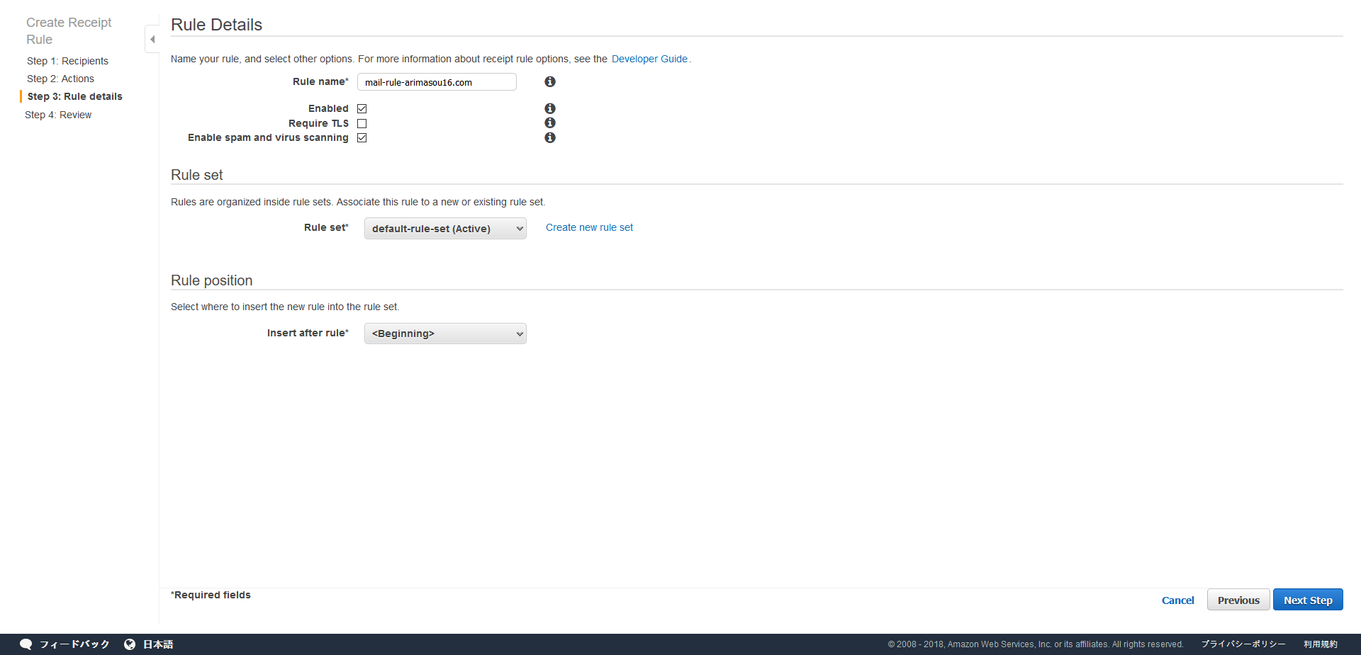
Task: Toggle the Enabled checkbox
Action: (x=362, y=108)
